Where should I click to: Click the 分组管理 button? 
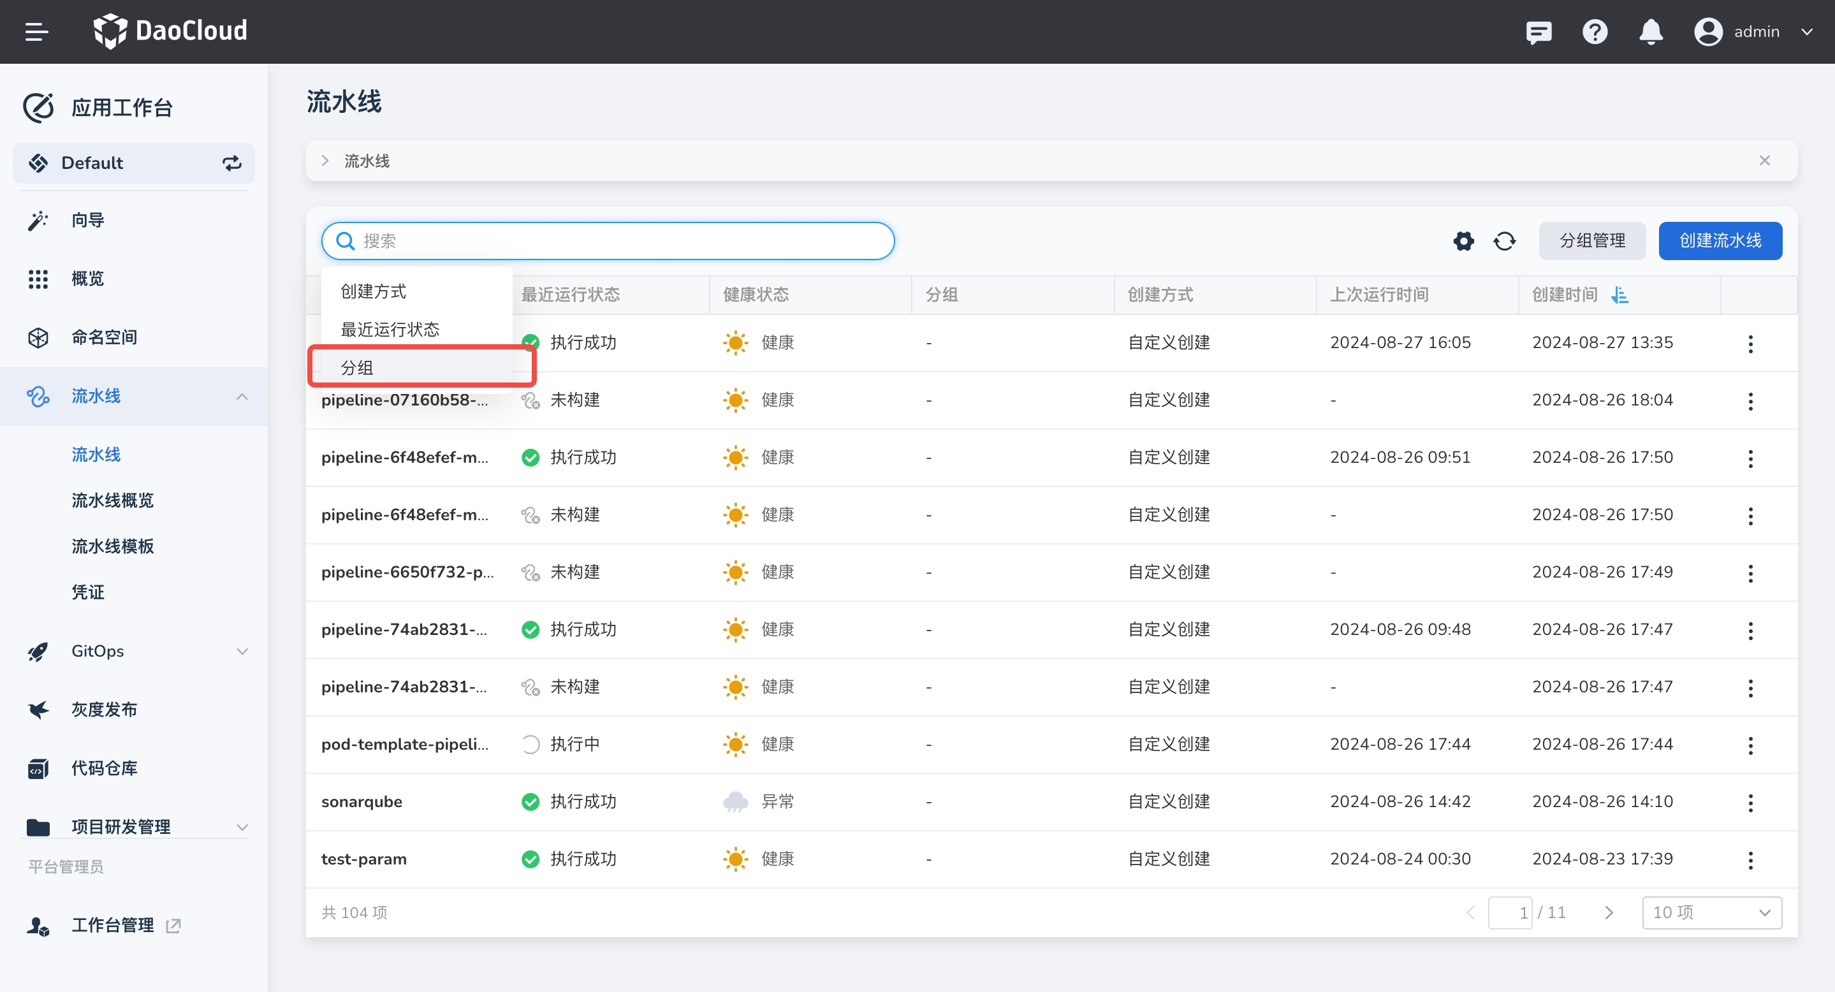click(1591, 241)
